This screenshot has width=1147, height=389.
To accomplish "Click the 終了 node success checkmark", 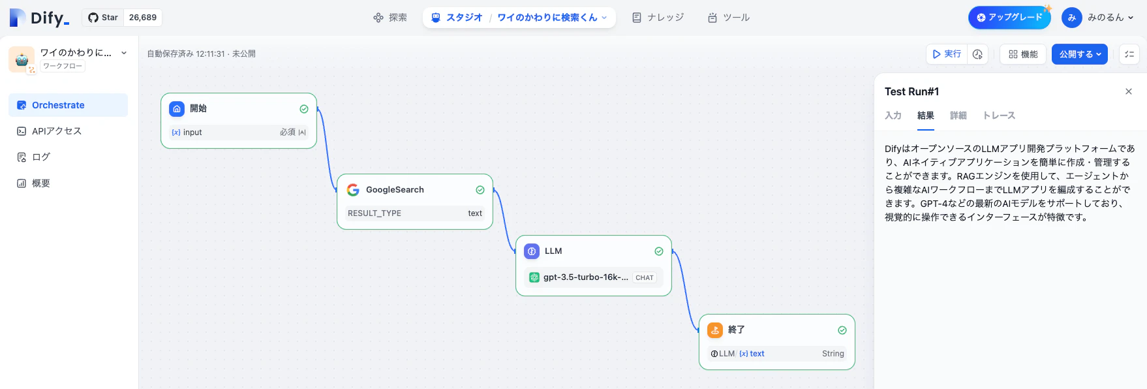I will pos(842,330).
